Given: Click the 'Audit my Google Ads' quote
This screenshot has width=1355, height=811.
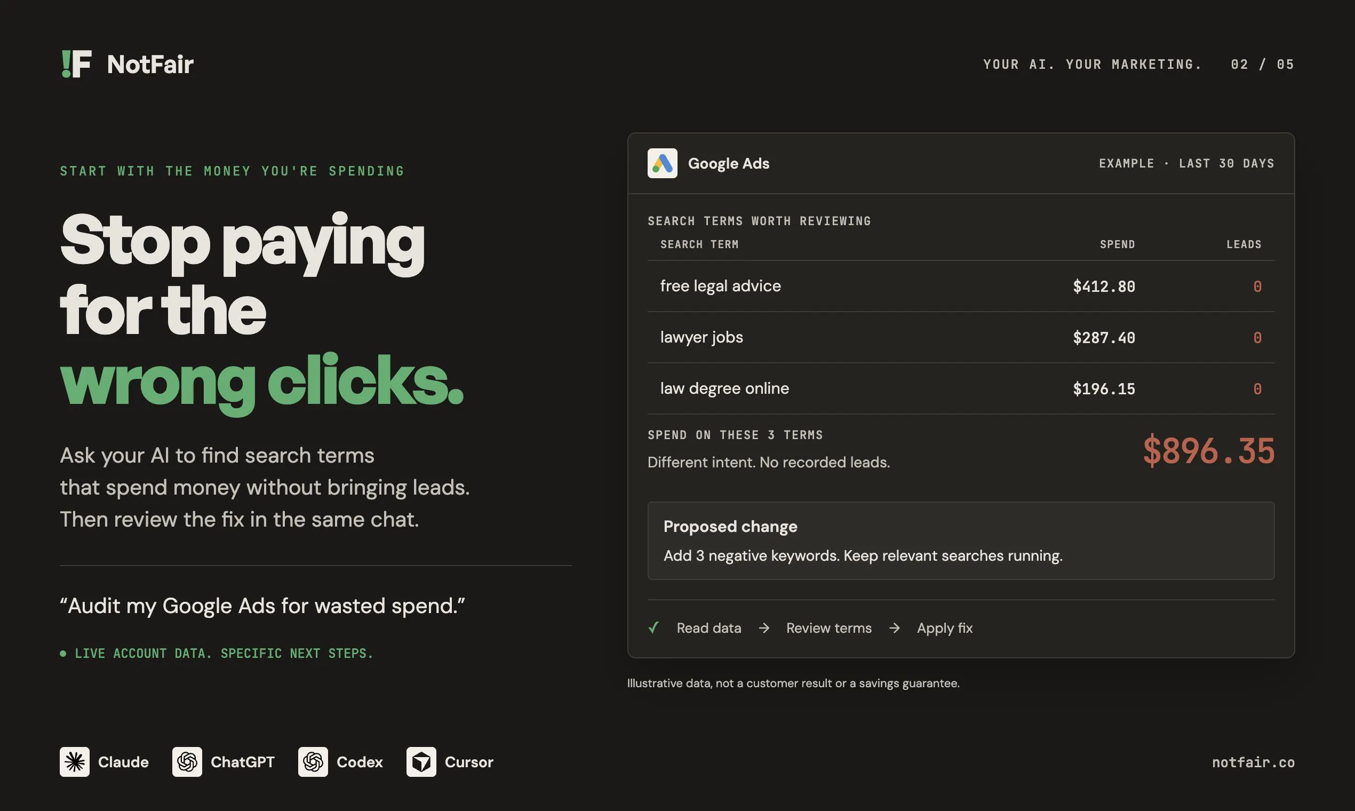Looking at the screenshot, I should point(262,606).
